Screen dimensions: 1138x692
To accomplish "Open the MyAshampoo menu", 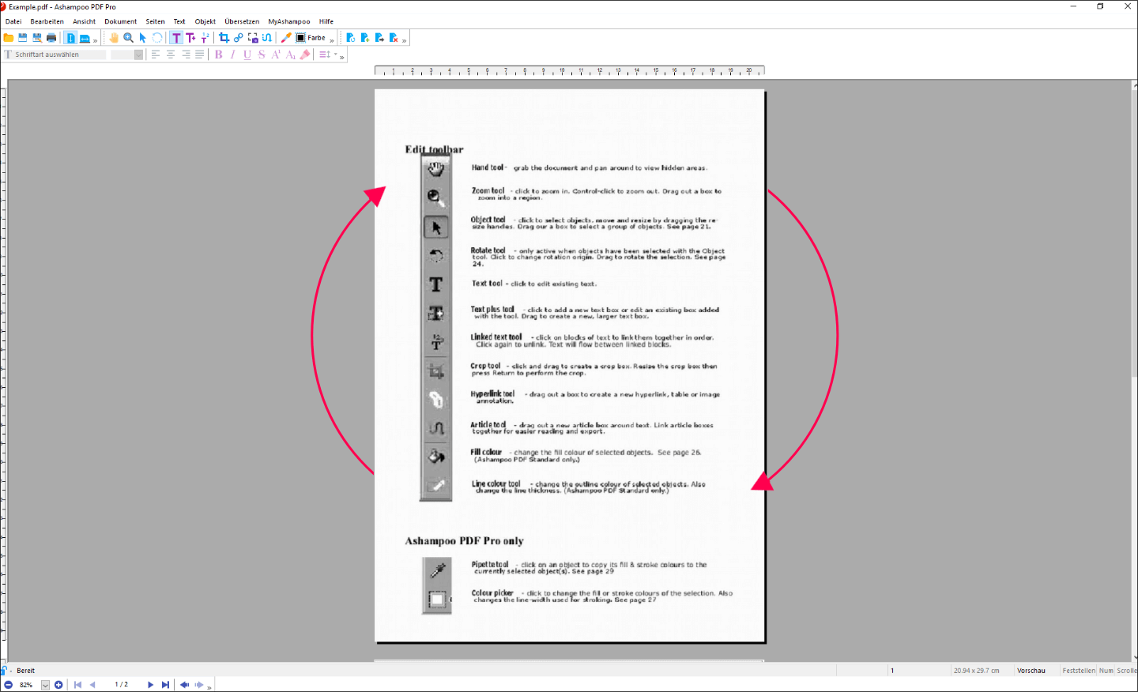I will [289, 21].
